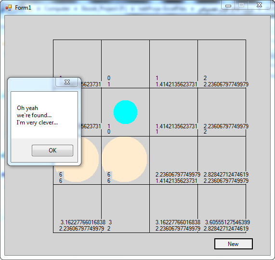Close the "Oh yeah" message dialog

(67, 82)
